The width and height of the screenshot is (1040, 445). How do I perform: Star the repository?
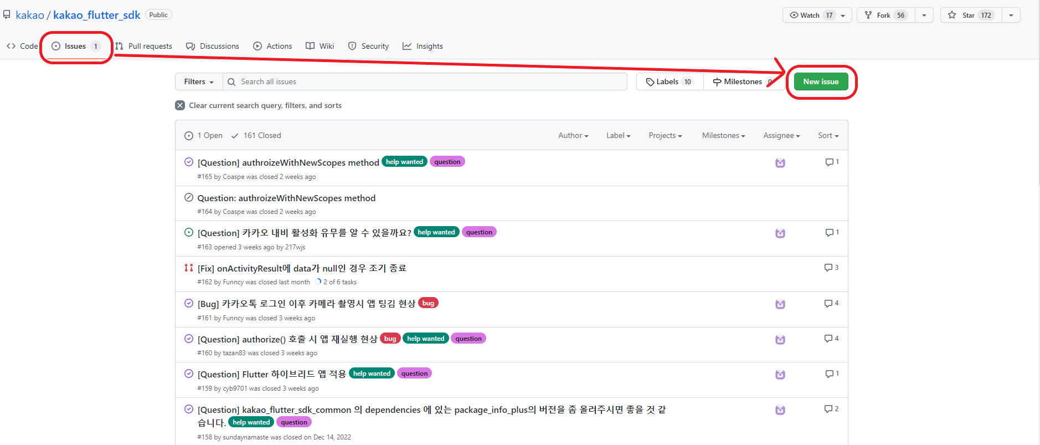coord(971,15)
